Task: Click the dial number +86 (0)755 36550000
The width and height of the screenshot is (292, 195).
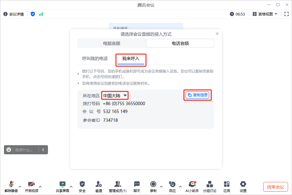Action: 124,104
